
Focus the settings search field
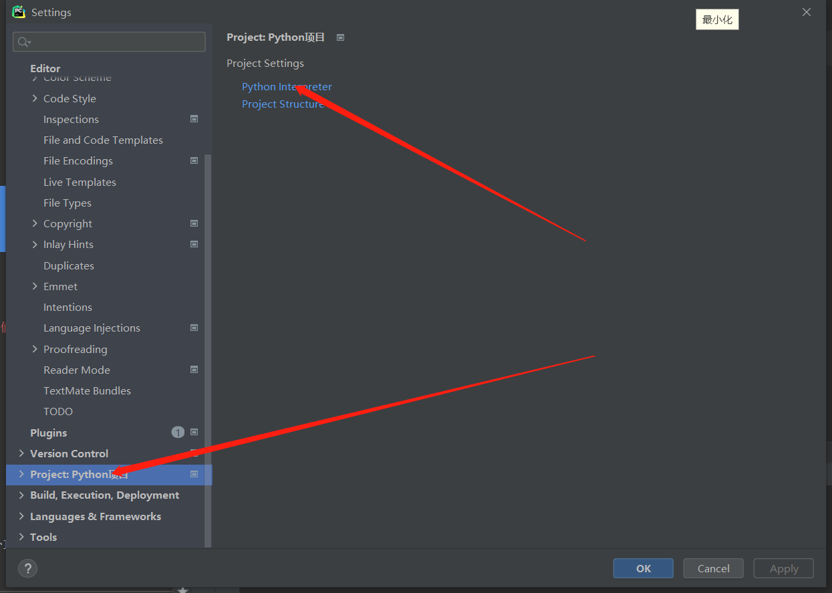pyautogui.click(x=109, y=41)
